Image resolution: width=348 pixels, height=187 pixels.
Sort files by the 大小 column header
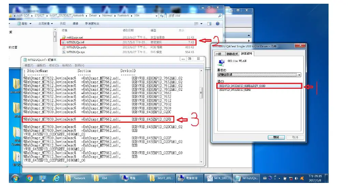click(x=181, y=30)
